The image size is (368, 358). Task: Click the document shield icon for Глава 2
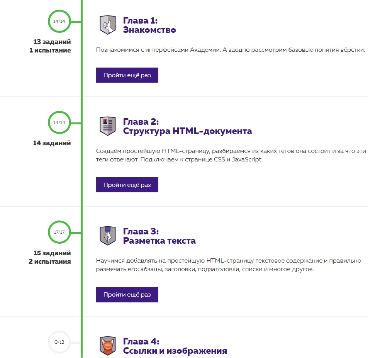(108, 126)
